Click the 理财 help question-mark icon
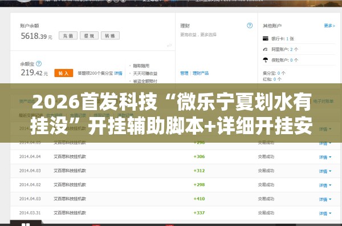This screenshot has width=342, height=226. (x=250, y=26)
